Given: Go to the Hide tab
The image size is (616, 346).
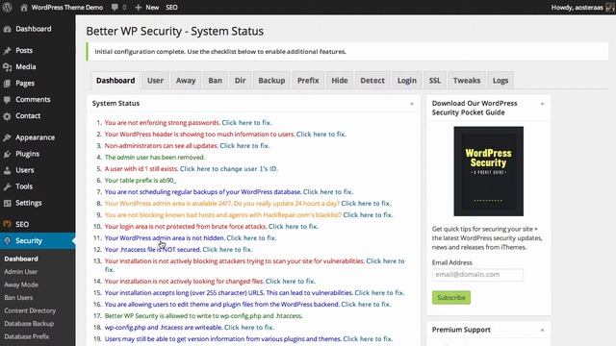Looking at the screenshot, I should tap(340, 81).
